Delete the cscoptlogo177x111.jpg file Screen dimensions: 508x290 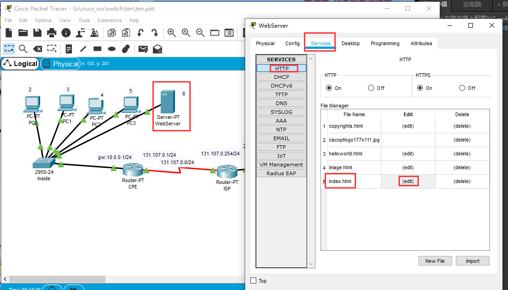point(462,140)
